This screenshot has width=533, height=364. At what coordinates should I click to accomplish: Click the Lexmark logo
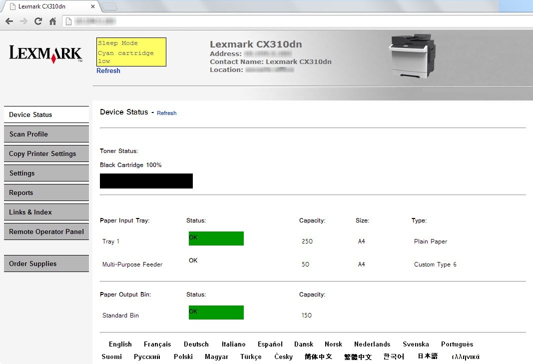[x=45, y=54]
